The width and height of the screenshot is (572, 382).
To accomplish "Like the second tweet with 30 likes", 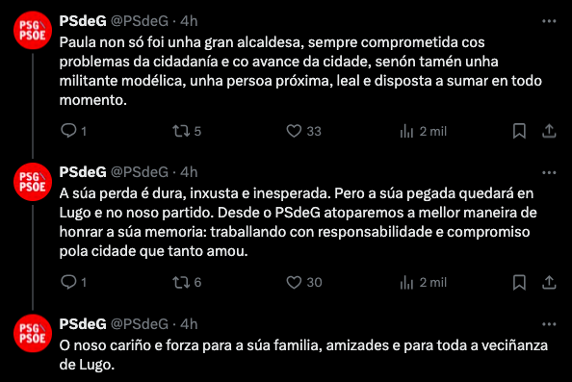I will [x=294, y=282].
